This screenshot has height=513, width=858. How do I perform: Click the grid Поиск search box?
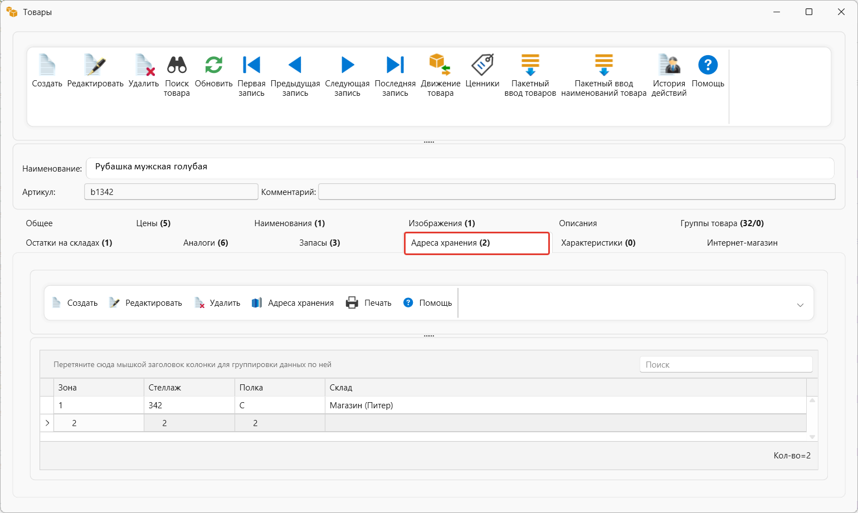click(726, 365)
